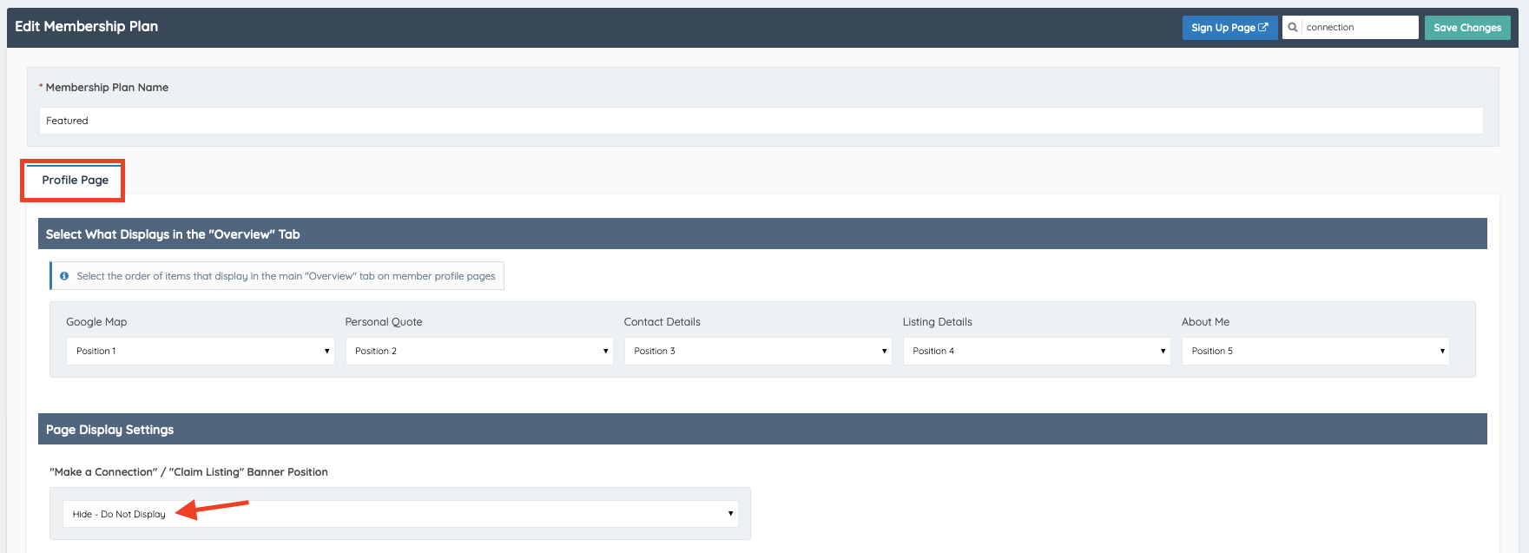Switch to the Profile Page tab

(75, 180)
